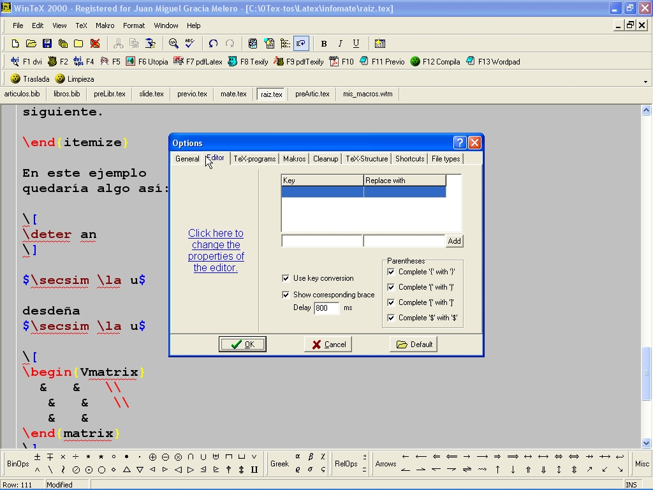Screen dimensions: 653x490
Task: Run F8 Texify
Action: click(248, 62)
